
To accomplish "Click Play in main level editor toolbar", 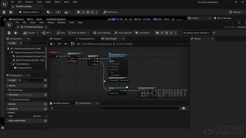I will coord(79,12).
